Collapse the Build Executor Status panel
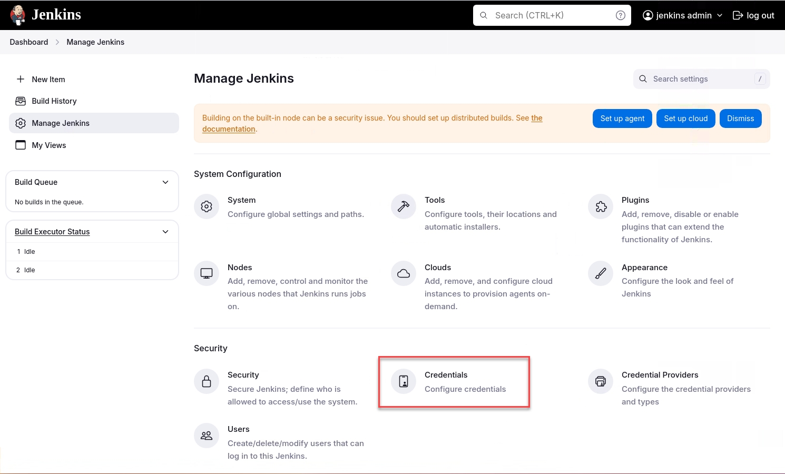 165,232
